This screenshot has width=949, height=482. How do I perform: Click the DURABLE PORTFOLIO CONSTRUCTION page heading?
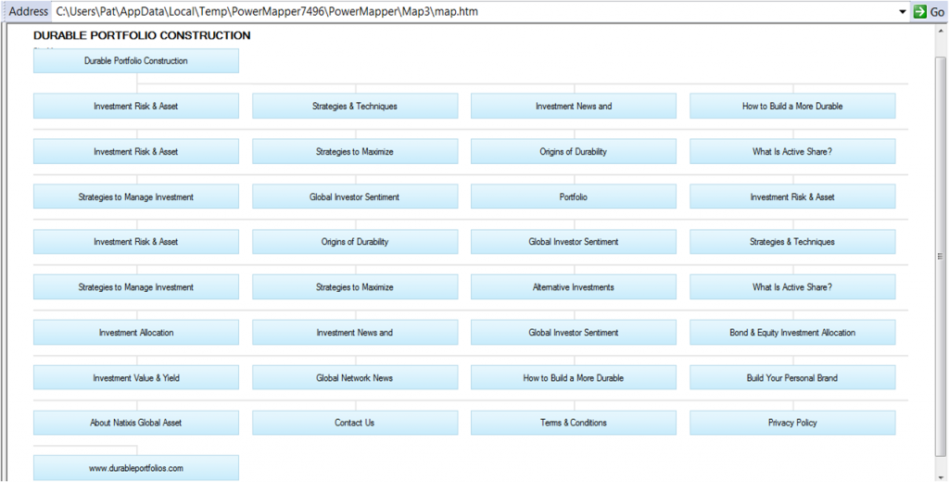pos(142,36)
